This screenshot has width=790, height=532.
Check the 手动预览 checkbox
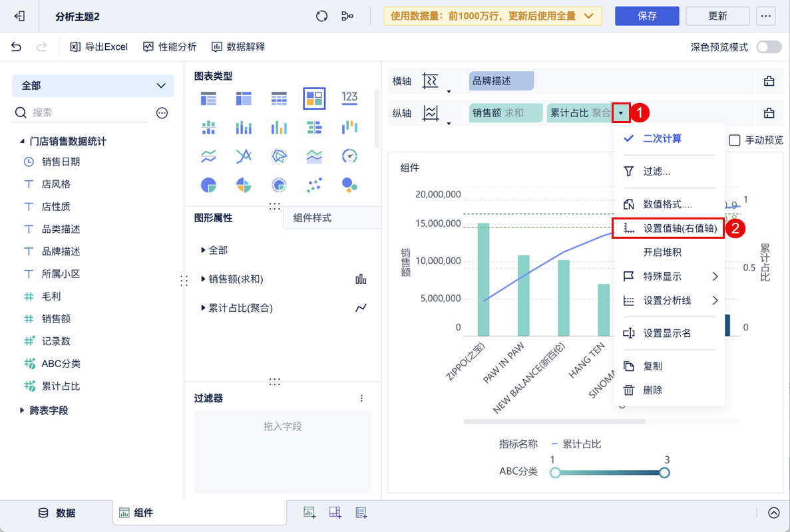coord(735,140)
